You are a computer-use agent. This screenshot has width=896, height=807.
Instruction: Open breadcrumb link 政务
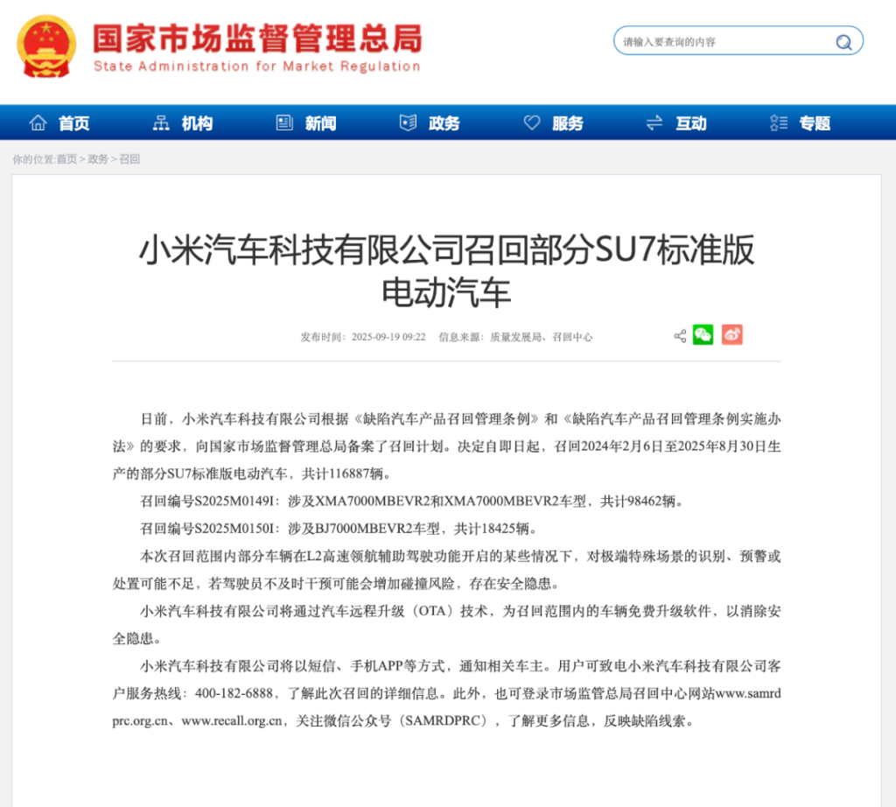tap(96, 158)
